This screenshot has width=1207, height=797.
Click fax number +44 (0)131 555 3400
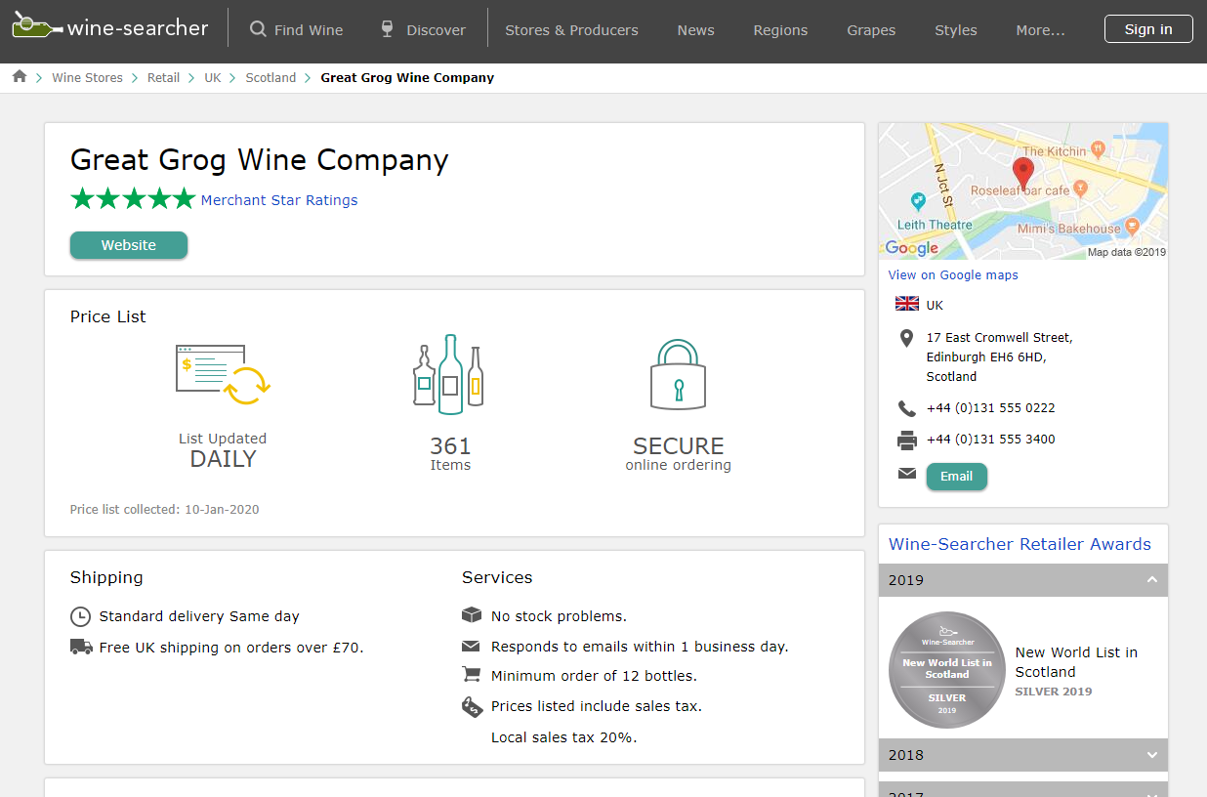[x=990, y=440]
